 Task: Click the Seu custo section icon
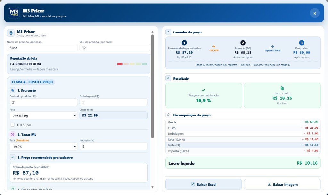click(12, 90)
